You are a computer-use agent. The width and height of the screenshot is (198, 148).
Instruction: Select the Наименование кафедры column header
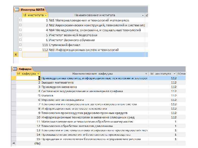point(94,74)
